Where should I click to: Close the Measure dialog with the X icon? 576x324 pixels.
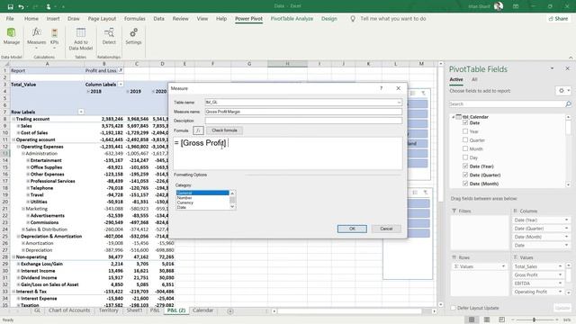[x=399, y=88]
